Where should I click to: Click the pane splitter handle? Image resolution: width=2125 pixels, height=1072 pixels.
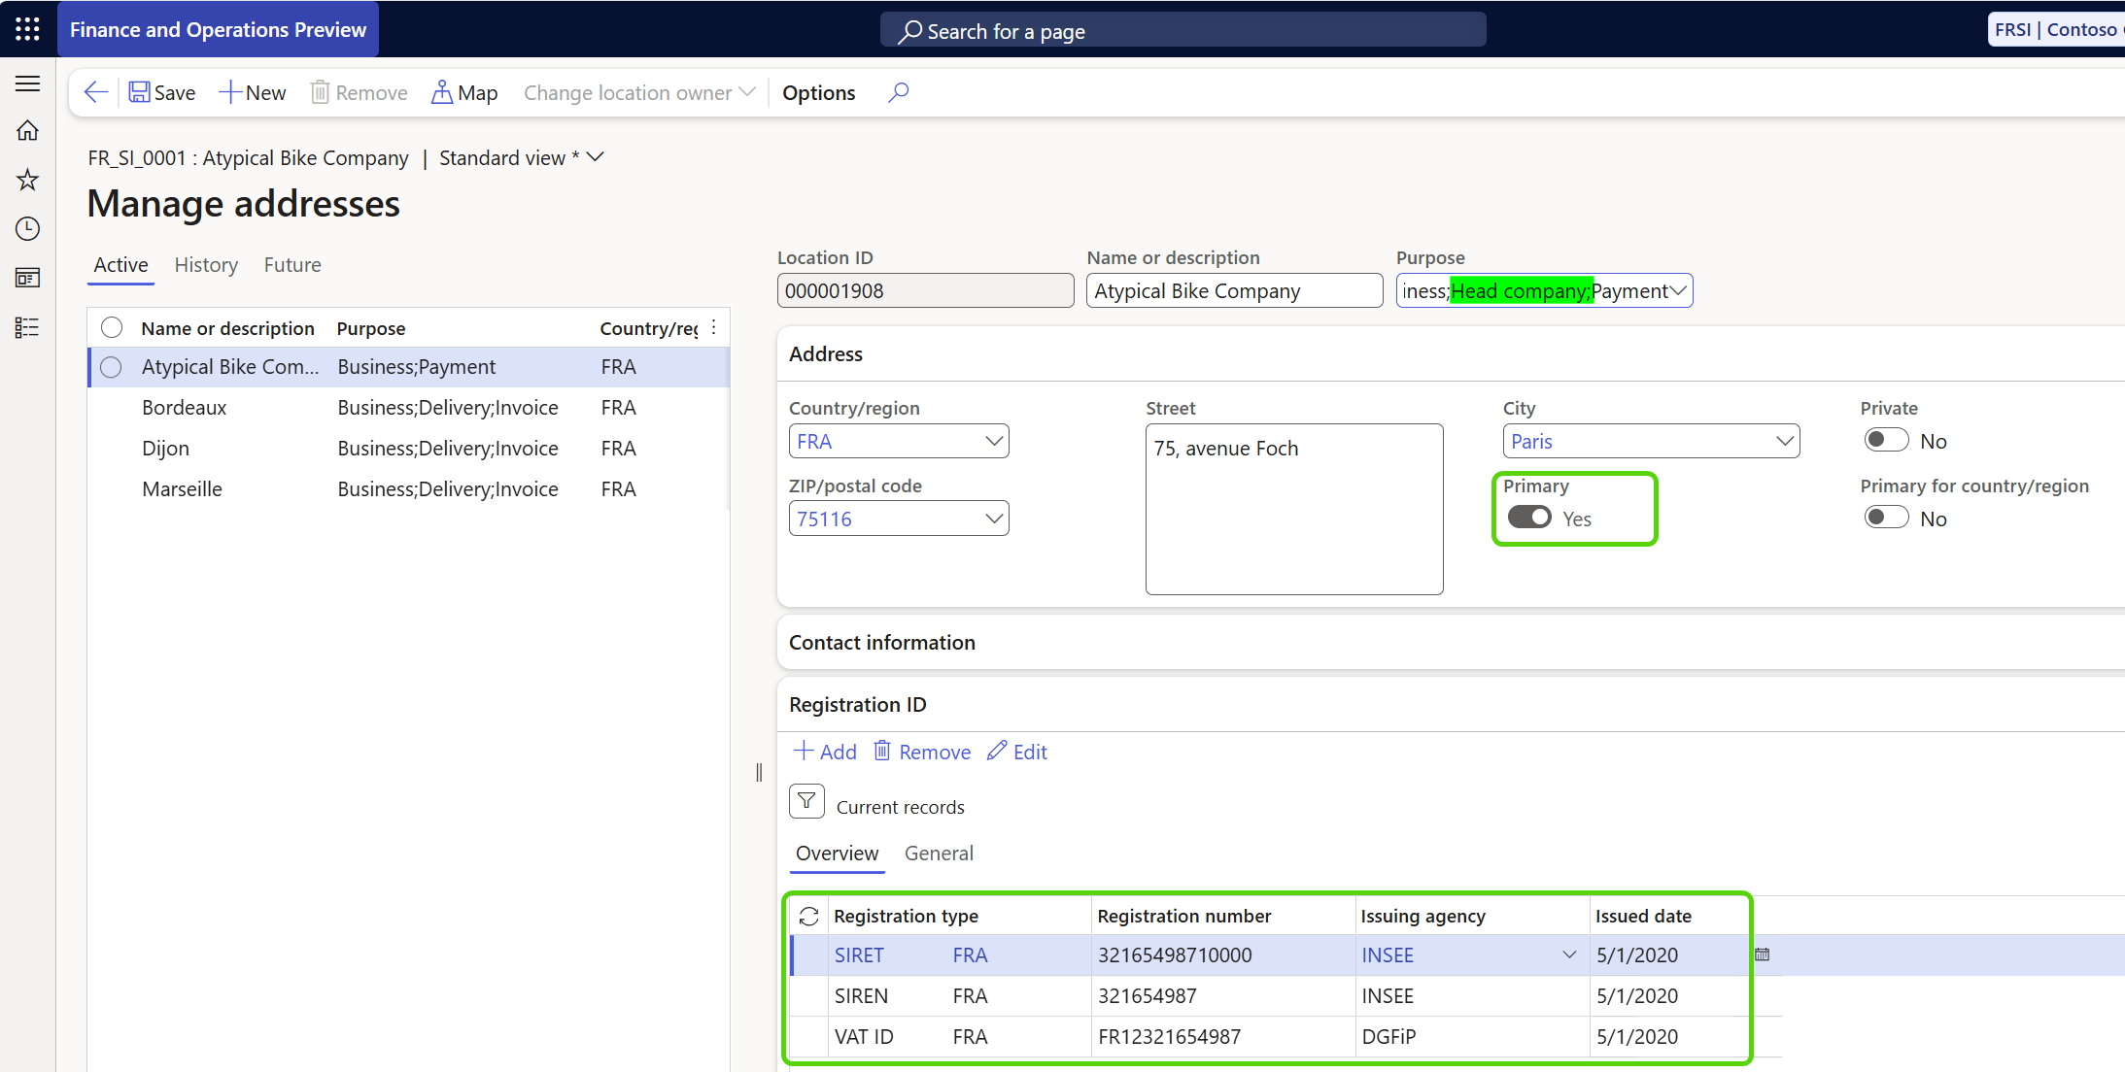coord(759,772)
